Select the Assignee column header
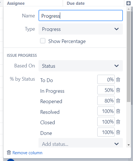Image resolution: width=133 pixels, height=161 pixels. click(16, 3)
